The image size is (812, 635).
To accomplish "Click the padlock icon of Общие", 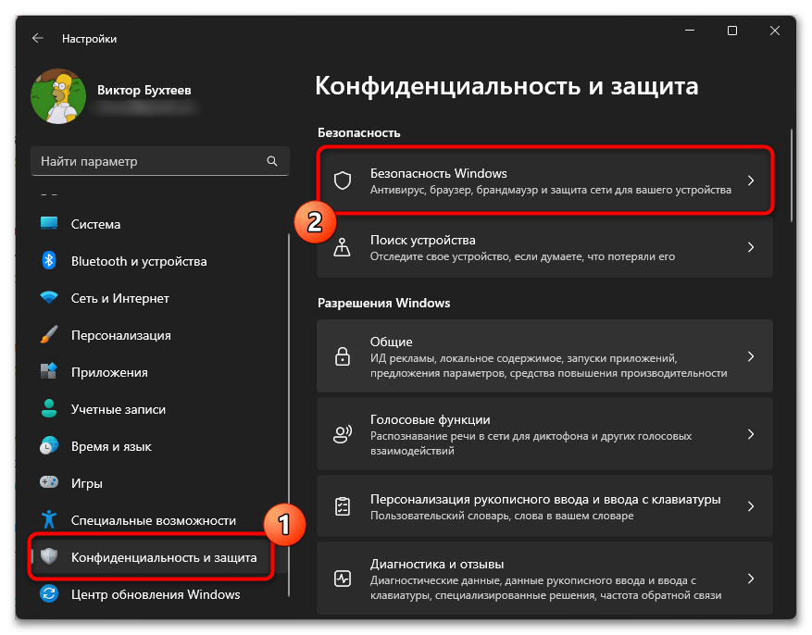I will tap(343, 356).
